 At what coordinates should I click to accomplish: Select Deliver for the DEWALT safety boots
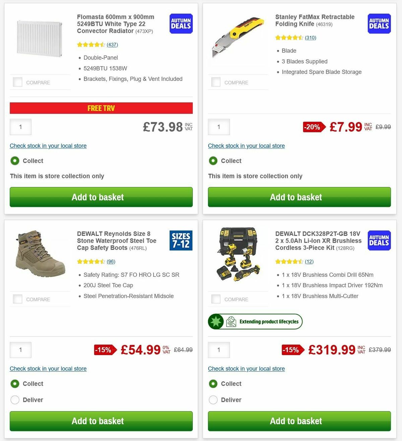pos(15,400)
